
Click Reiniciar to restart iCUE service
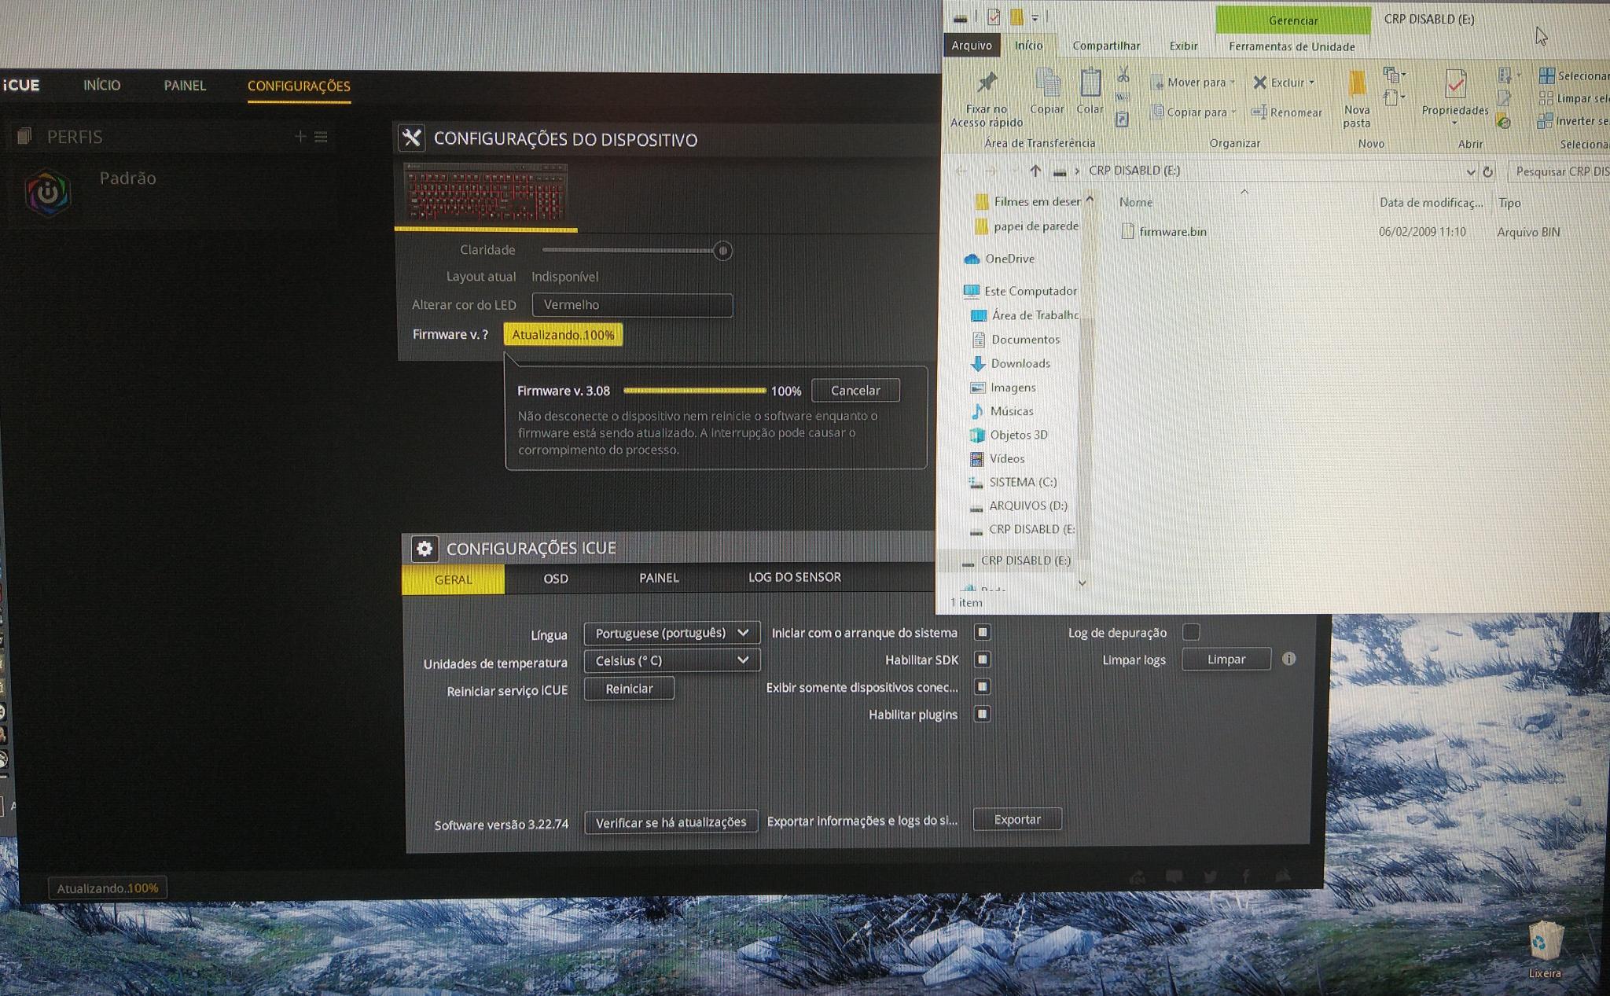pyautogui.click(x=629, y=689)
